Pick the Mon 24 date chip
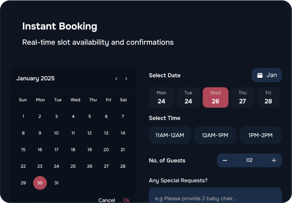This screenshot has height=203, width=292. pos(161,97)
